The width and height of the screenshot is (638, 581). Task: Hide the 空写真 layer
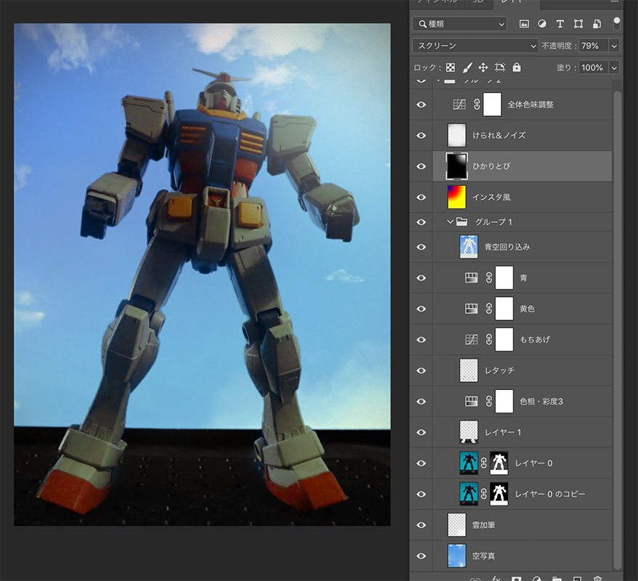[x=421, y=556]
